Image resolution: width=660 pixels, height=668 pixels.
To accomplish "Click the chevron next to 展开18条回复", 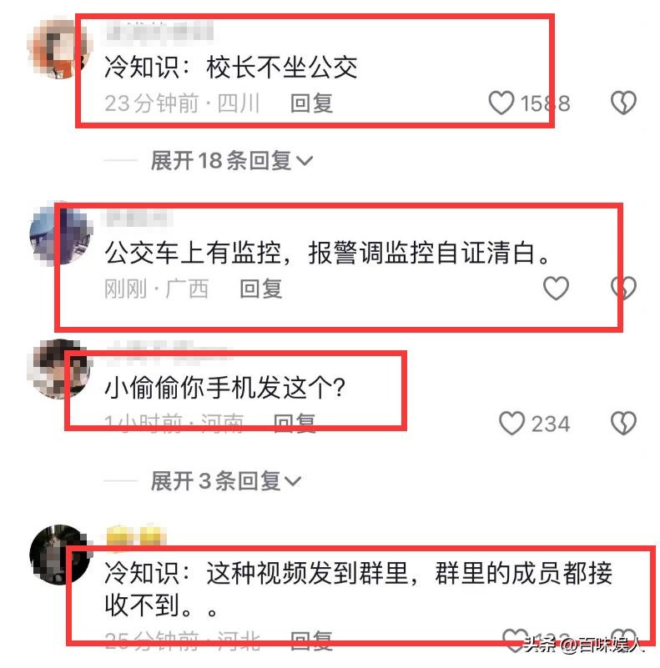I will click(305, 161).
